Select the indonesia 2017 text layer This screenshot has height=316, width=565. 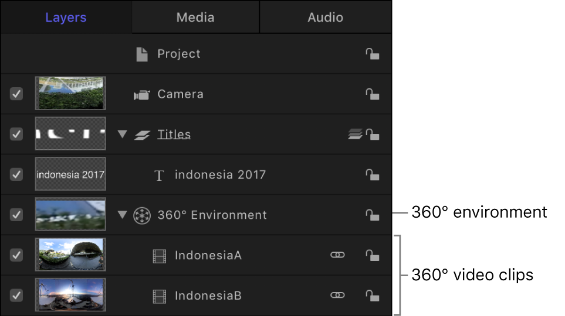pos(220,175)
